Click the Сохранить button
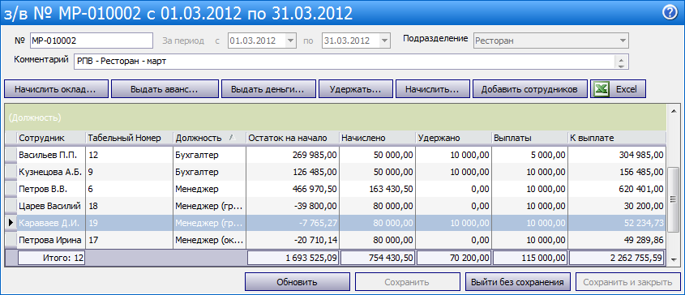Image resolution: width=685 pixels, height=295 pixels. pos(407,282)
